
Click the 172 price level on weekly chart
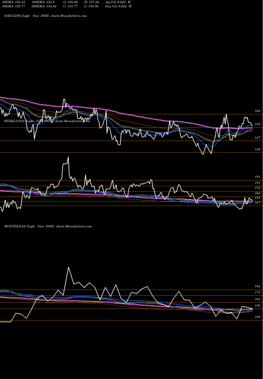(x=257, y=188)
